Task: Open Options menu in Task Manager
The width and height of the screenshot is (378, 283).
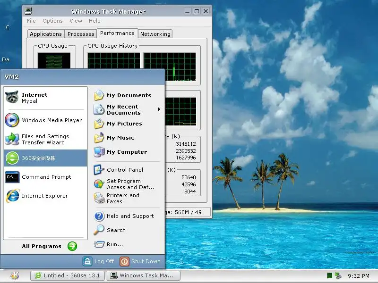Action: pos(52,21)
